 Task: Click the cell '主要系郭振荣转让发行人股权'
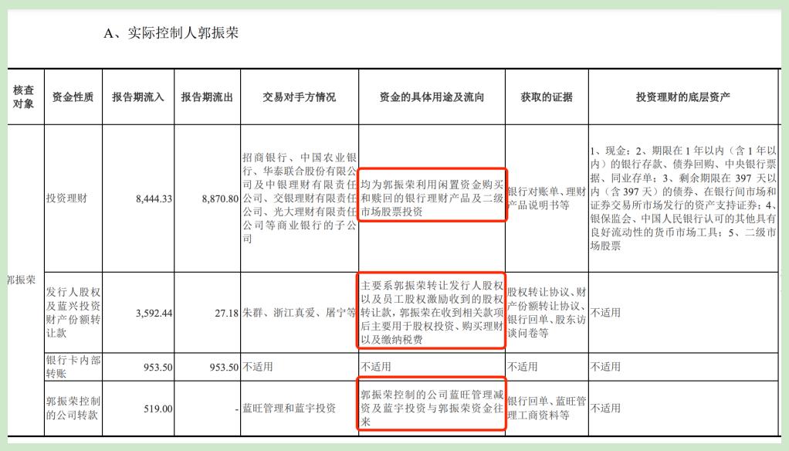[x=432, y=312]
